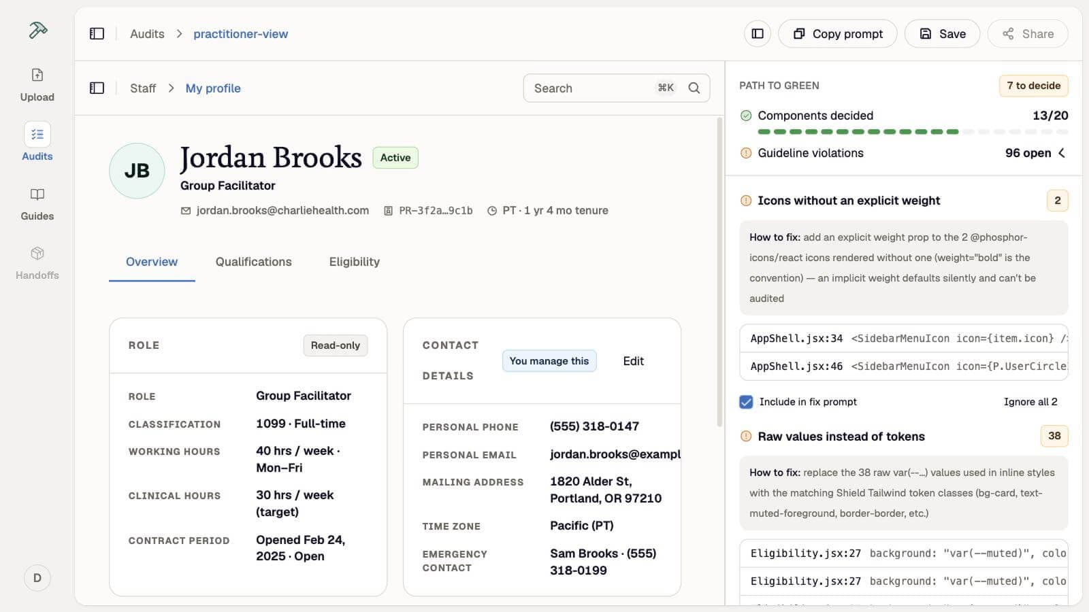Click Edit on Contact Details card
The height and width of the screenshot is (612, 1089).
point(633,361)
